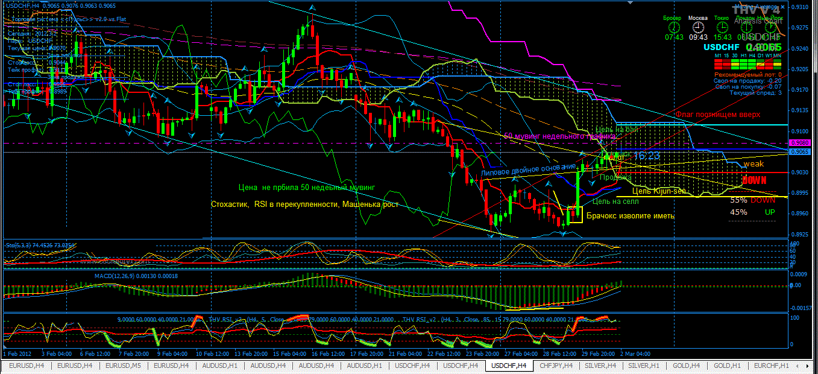The height and width of the screenshot is (374, 818).
Task: Click the USDCHF symbol heading under clocks
Action: (722, 47)
